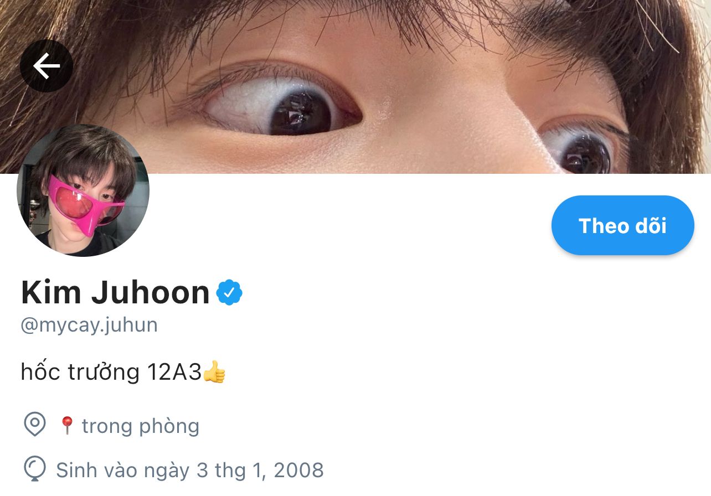Screen dimensions: 711x496
Task: Tap the bio text hốc trưởng 12A3
Action: pos(111,372)
